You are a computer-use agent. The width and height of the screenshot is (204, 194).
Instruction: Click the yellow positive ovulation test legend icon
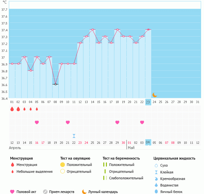pos(63,165)
